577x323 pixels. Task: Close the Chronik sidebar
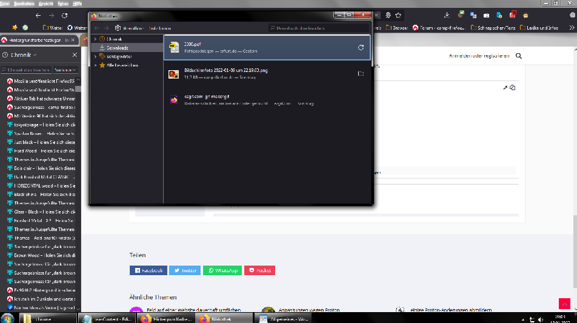(75, 54)
